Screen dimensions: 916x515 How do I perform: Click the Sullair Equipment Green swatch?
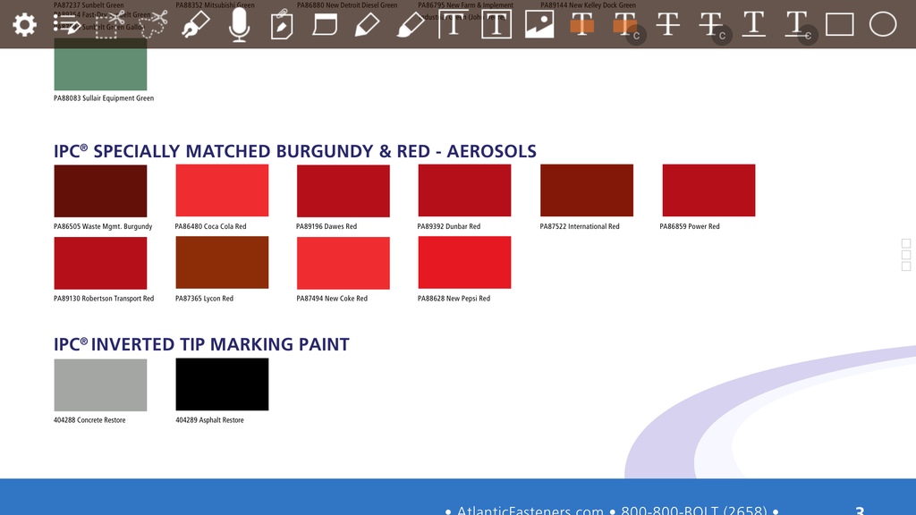click(x=100, y=64)
